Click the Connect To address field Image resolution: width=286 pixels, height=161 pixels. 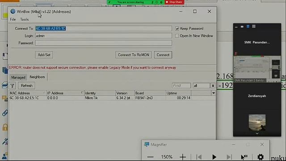pos(103,29)
